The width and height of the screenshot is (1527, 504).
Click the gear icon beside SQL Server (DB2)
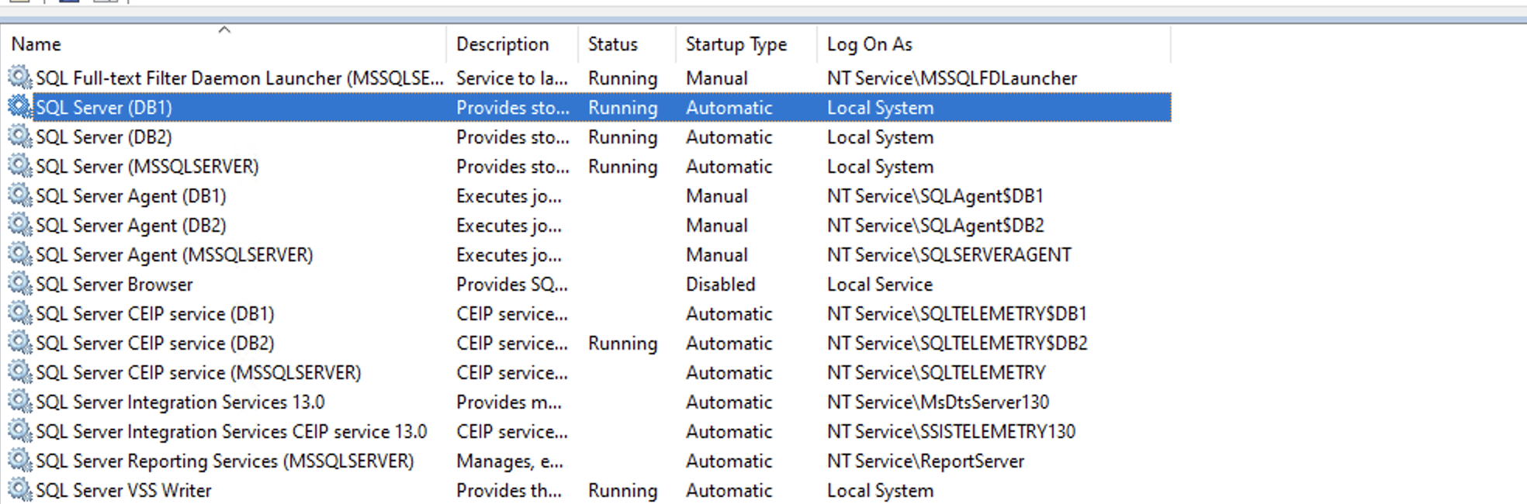click(20, 136)
